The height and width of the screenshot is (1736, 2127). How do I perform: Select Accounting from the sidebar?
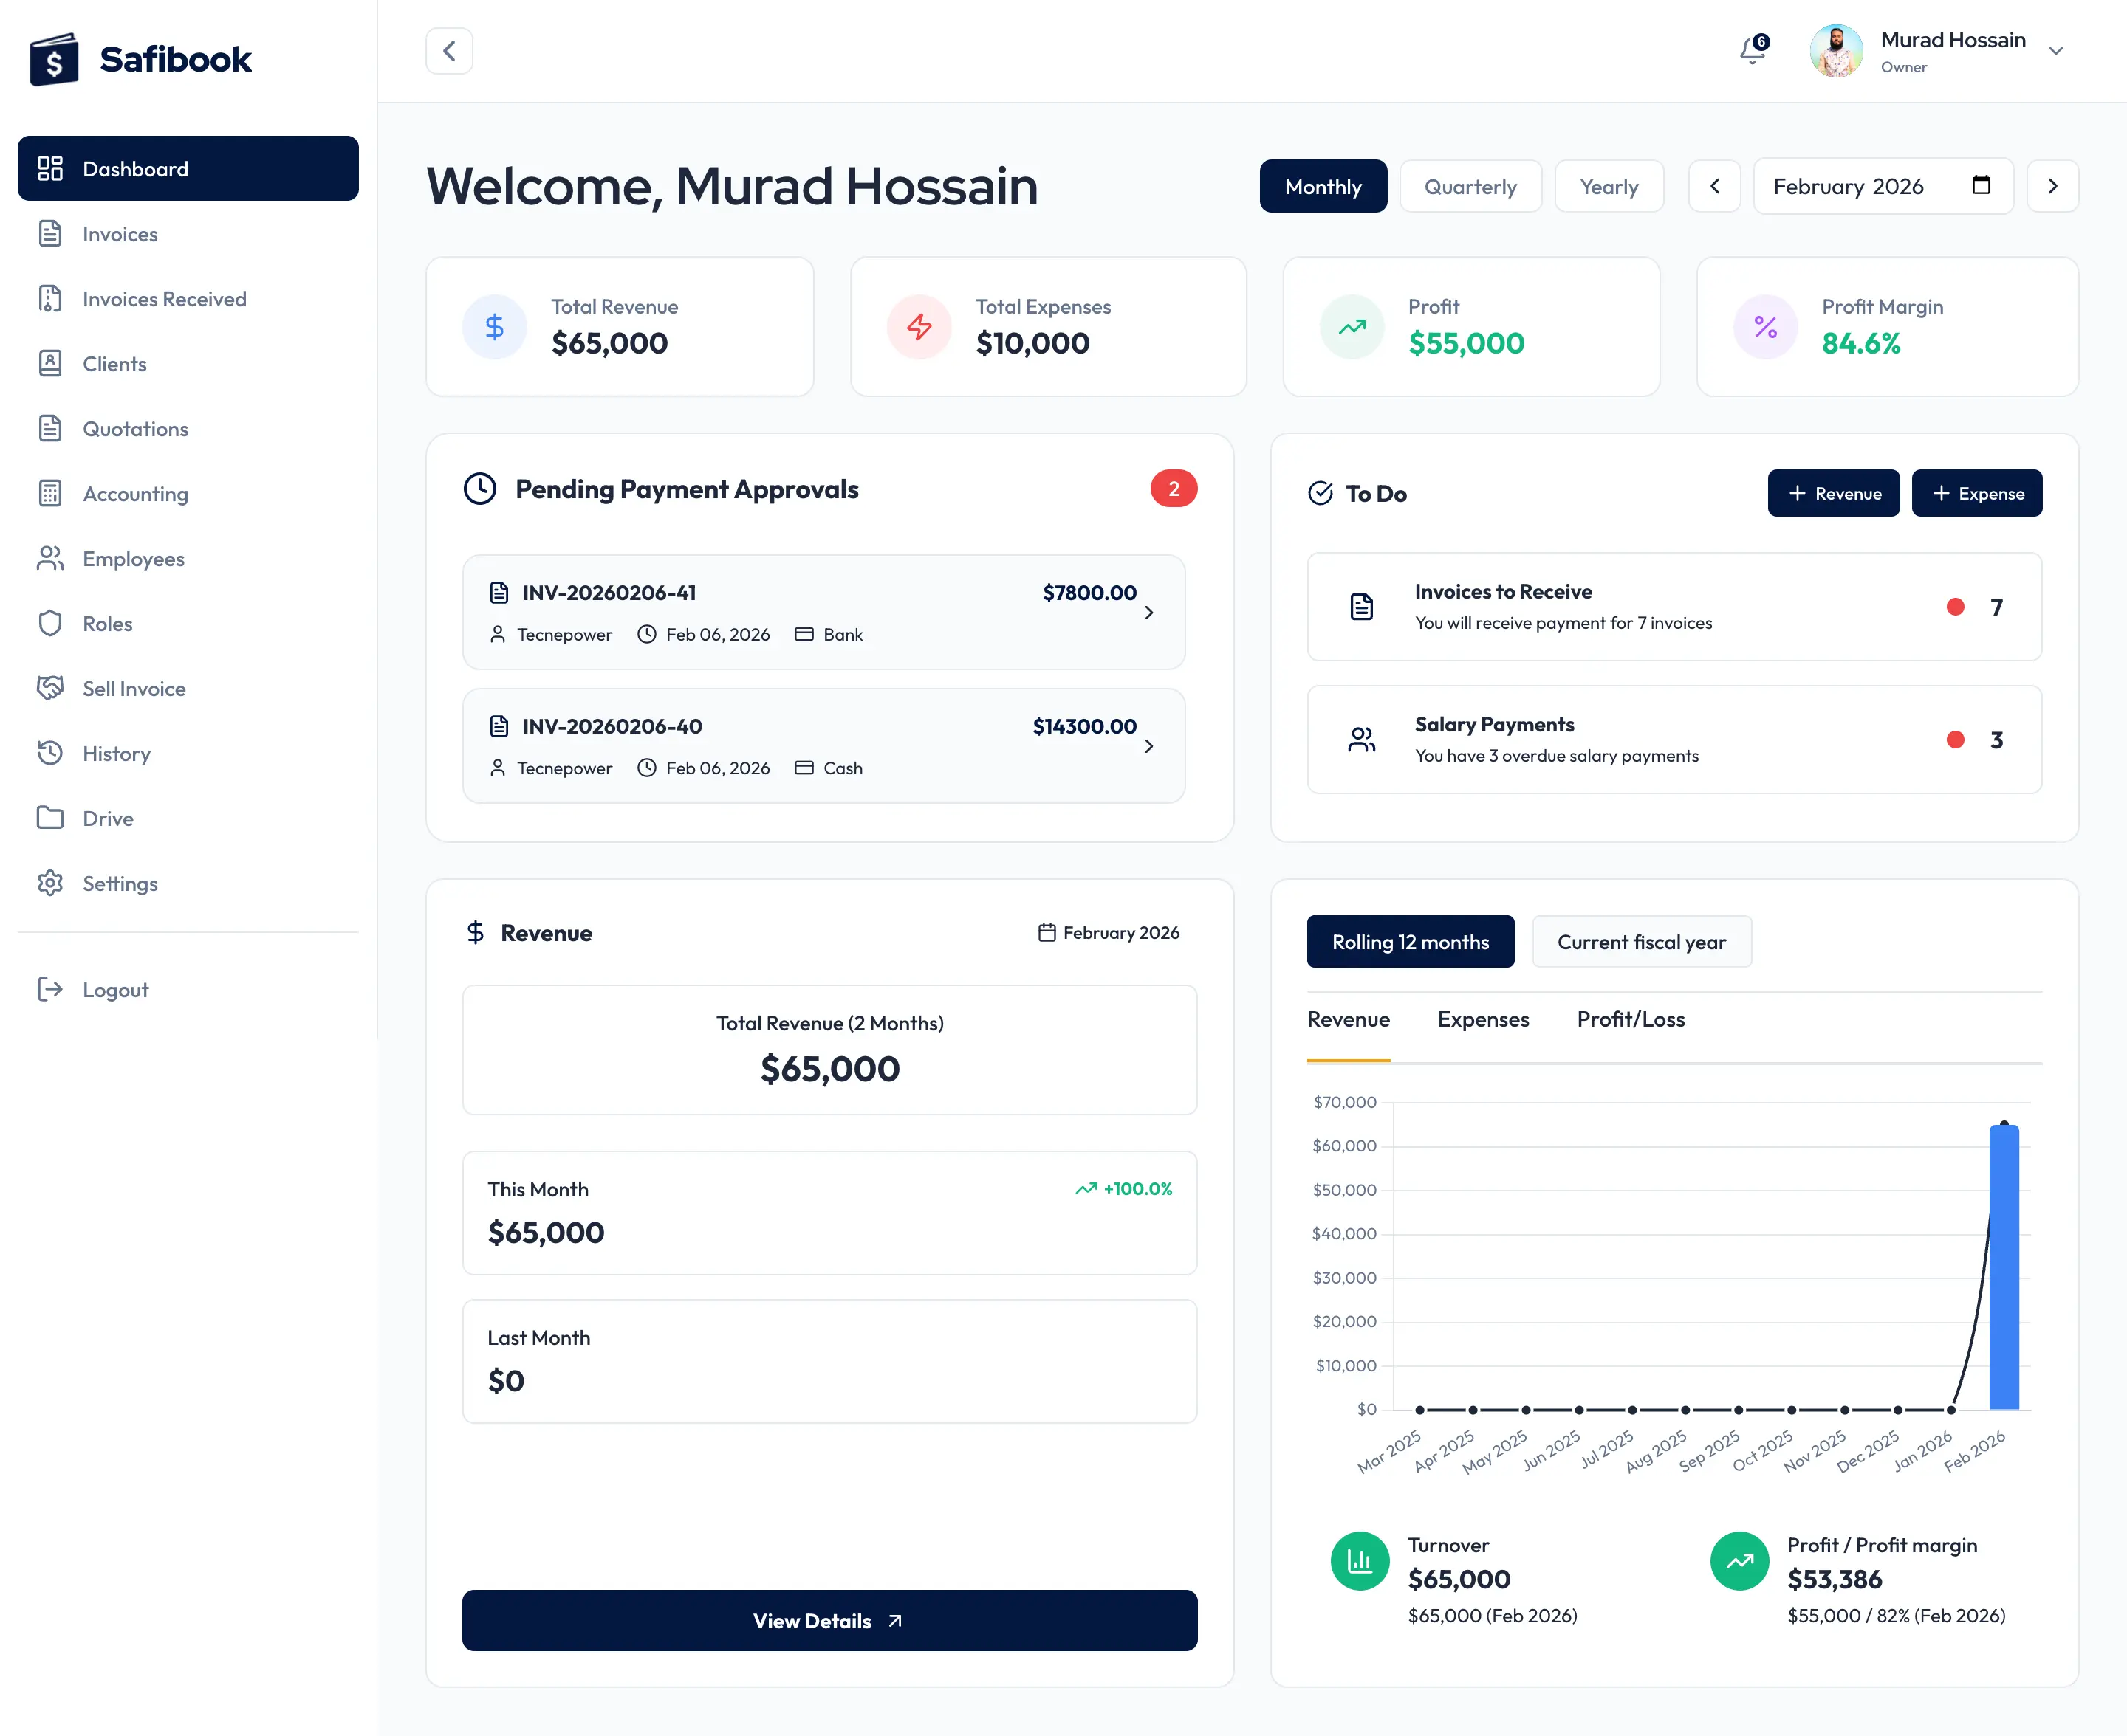[x=134, y=493]
